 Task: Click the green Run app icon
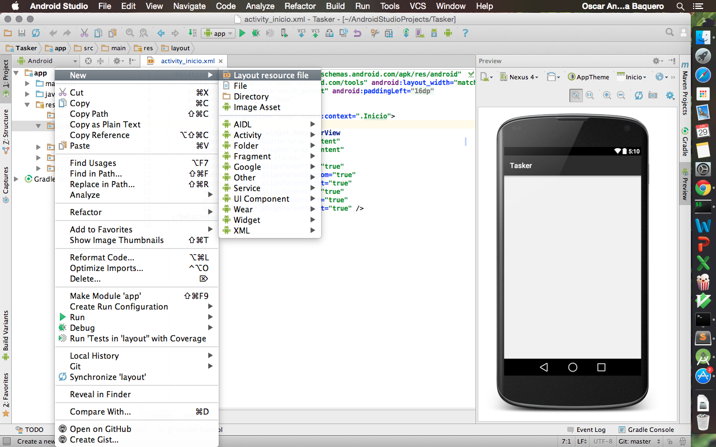point(242,34)
